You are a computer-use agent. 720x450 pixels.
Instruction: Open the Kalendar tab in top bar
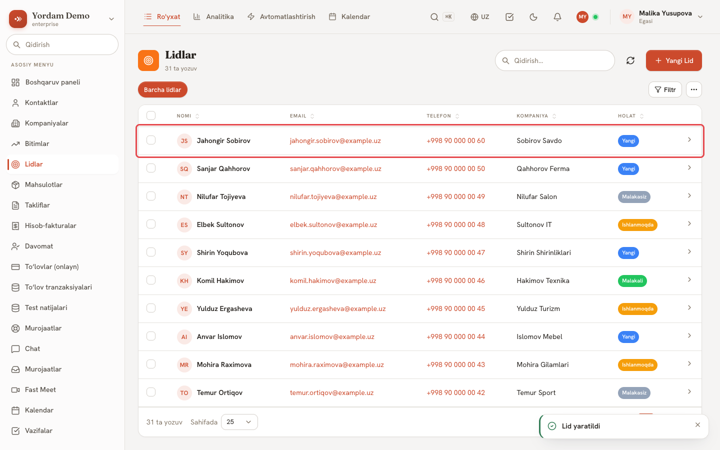click(349, 17)
